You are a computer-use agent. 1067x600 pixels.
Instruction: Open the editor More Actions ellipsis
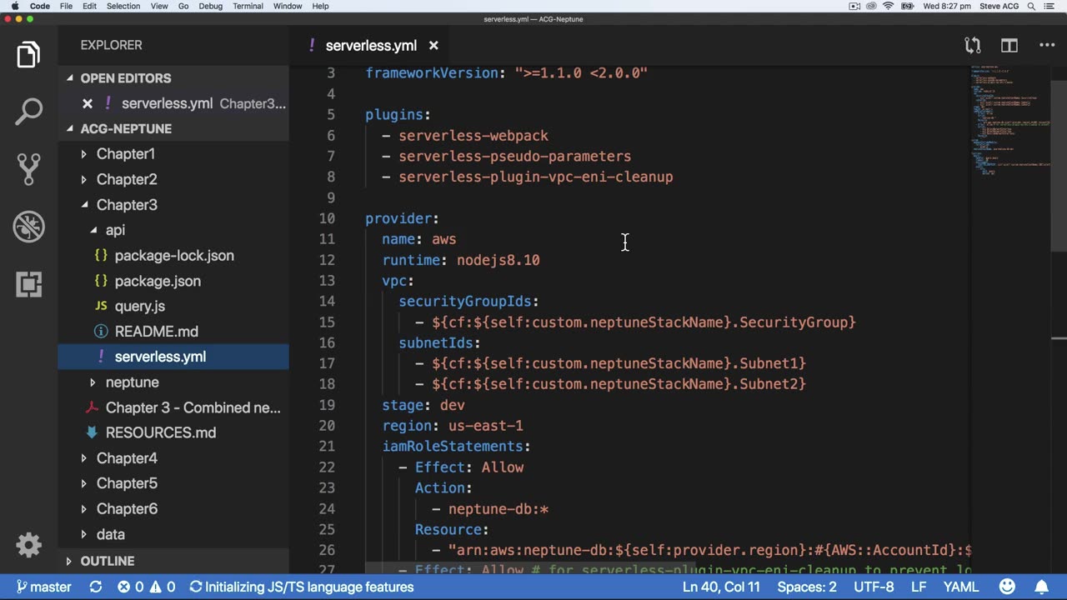click(1047, 46)
